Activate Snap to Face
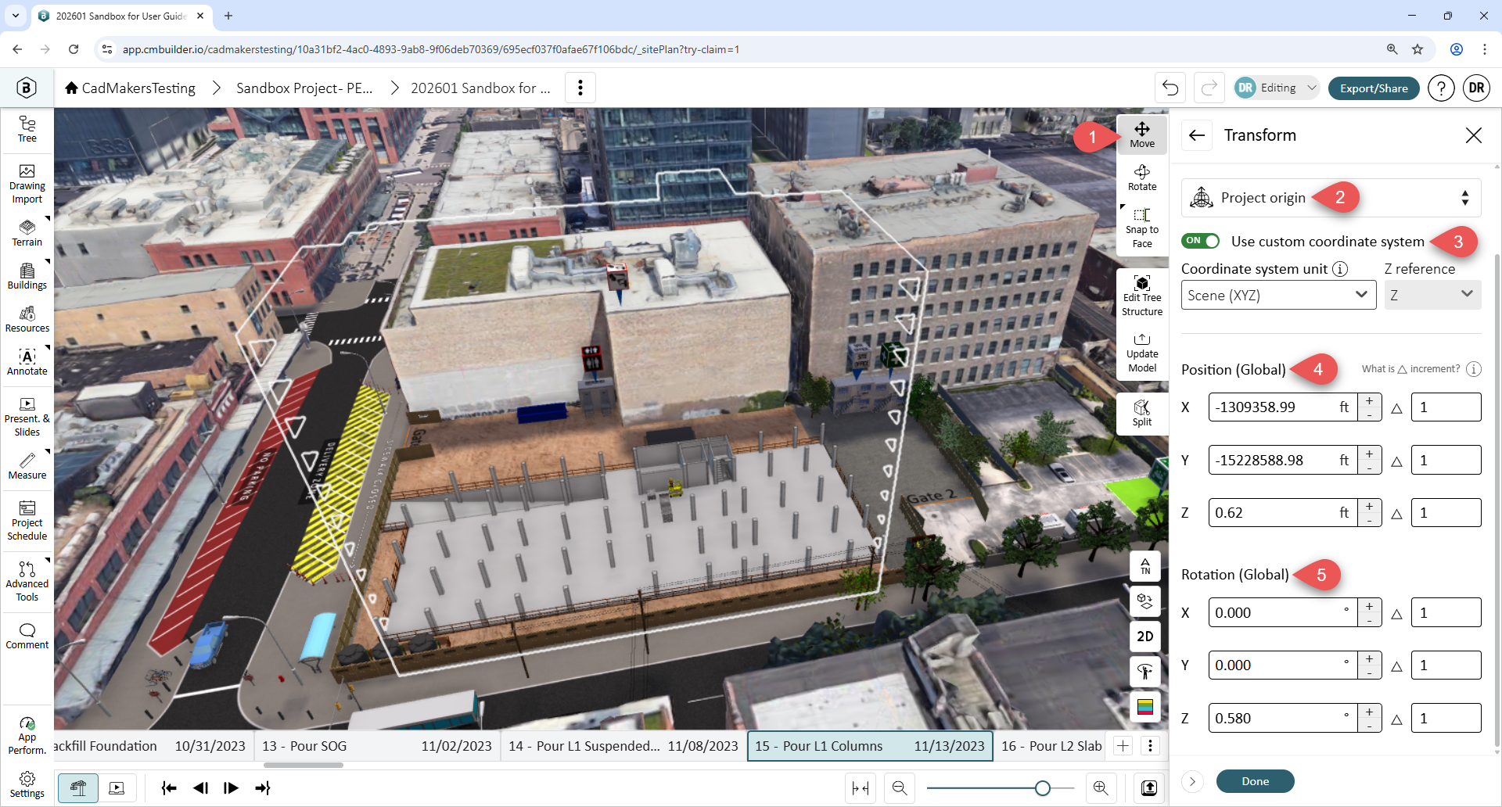 [1142, 228]
